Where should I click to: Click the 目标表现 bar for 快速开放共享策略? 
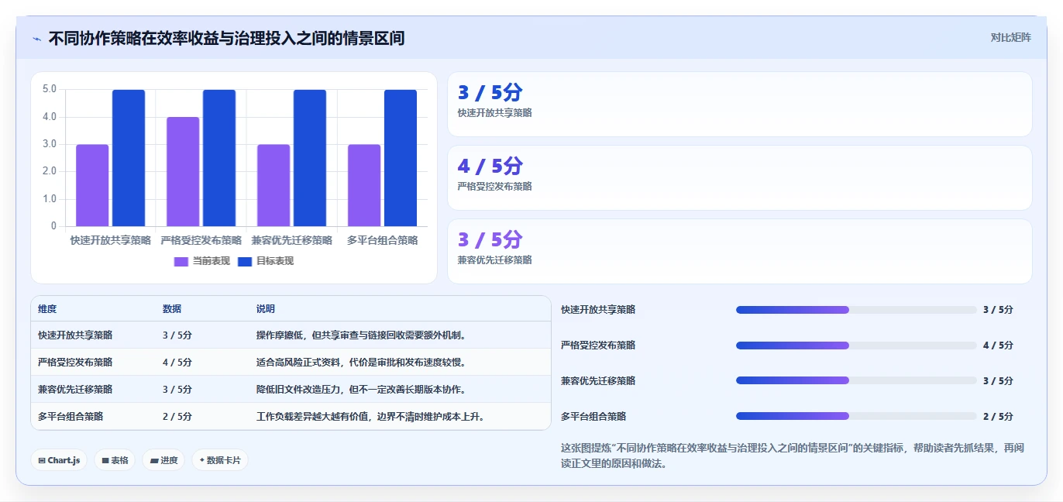click(x=129, y=158)
